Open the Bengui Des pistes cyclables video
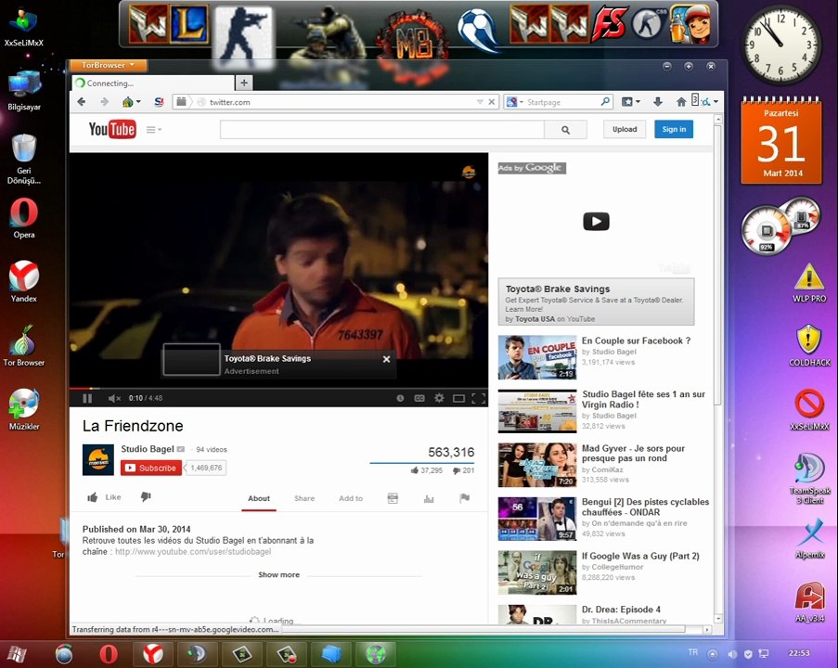The height and width of the screenshot is (668, 838). pos(645,507)
